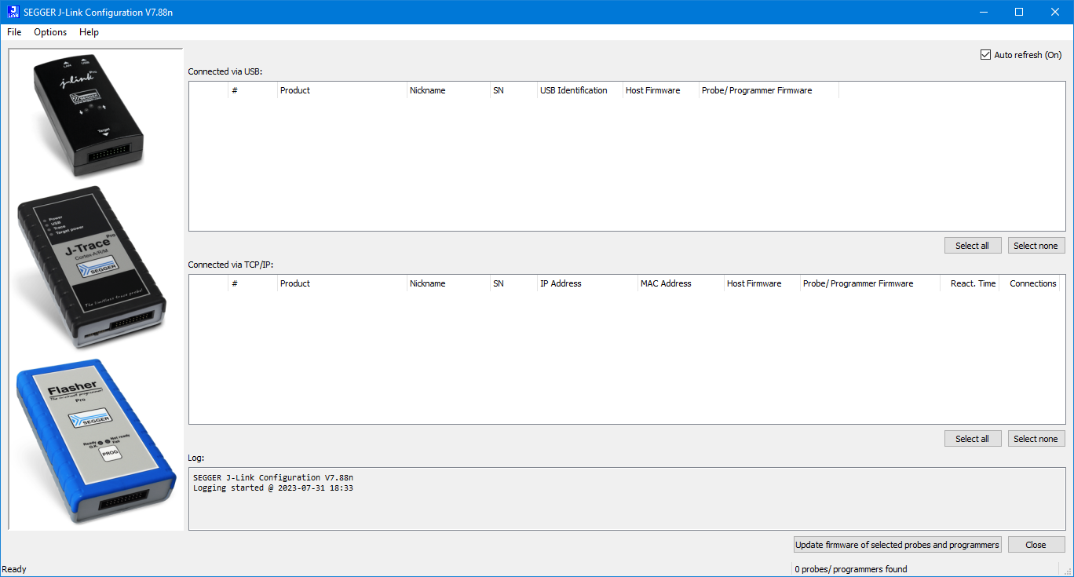Open the Help menu
The image size is (1074, 577).
[x=89, y=32]
